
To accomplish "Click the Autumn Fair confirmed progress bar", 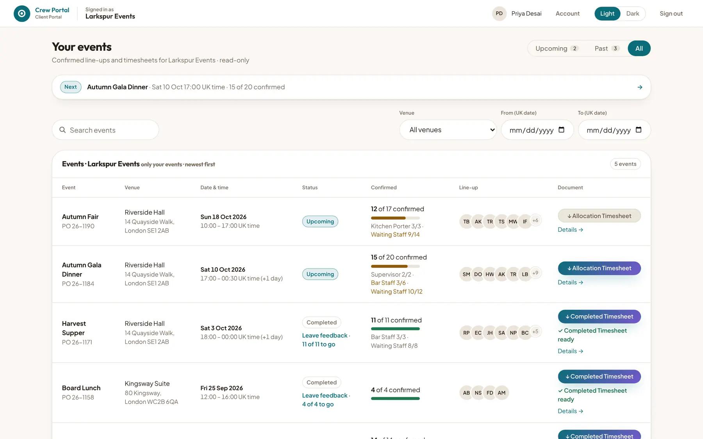I will [x=395, y=218].
